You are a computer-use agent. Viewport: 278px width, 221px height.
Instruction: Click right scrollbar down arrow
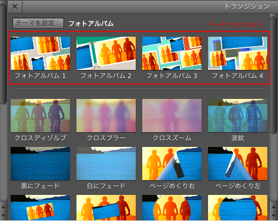pos(273,215)
